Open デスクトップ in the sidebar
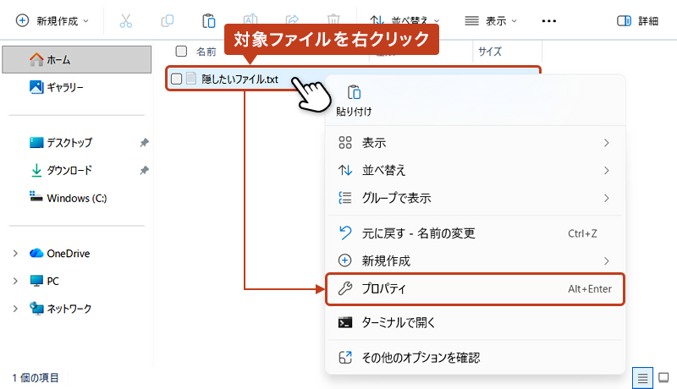The width and height of the screenshot is (677, 389). pyautogui.click(x=61, y=142)
